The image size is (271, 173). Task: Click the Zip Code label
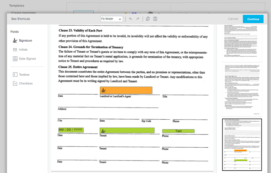click(146, 121)
